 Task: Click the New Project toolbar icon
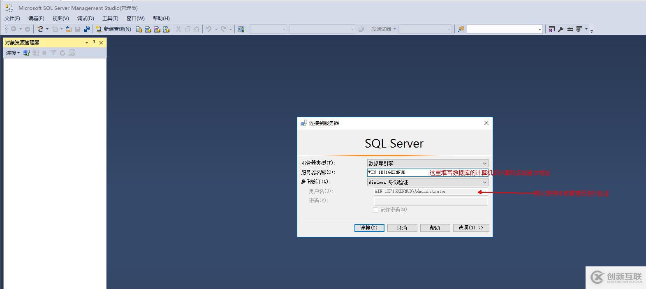40,29
